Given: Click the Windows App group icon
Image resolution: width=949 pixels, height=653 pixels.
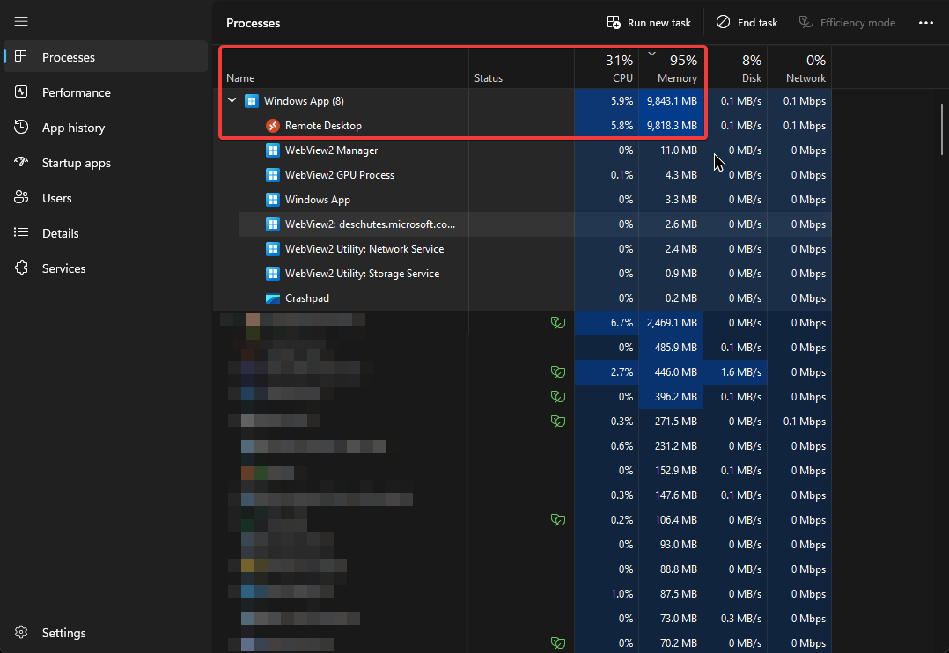Looking at the screenshot, I should tap(251, 101).
